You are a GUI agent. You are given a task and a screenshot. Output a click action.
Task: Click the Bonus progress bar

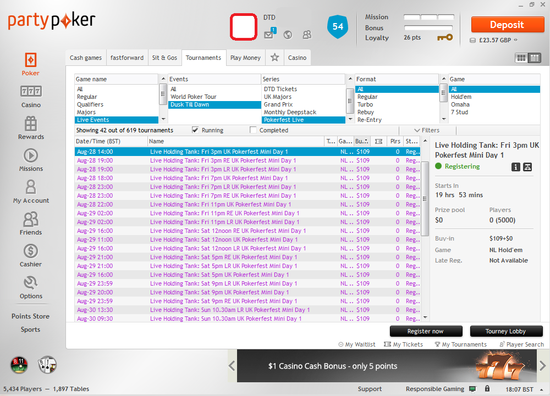tap(428, 27)
